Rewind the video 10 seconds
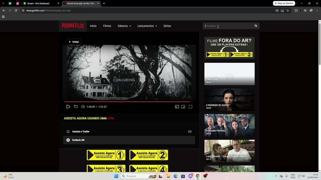This screenshot has height=180, width=321. pos(75,107)
